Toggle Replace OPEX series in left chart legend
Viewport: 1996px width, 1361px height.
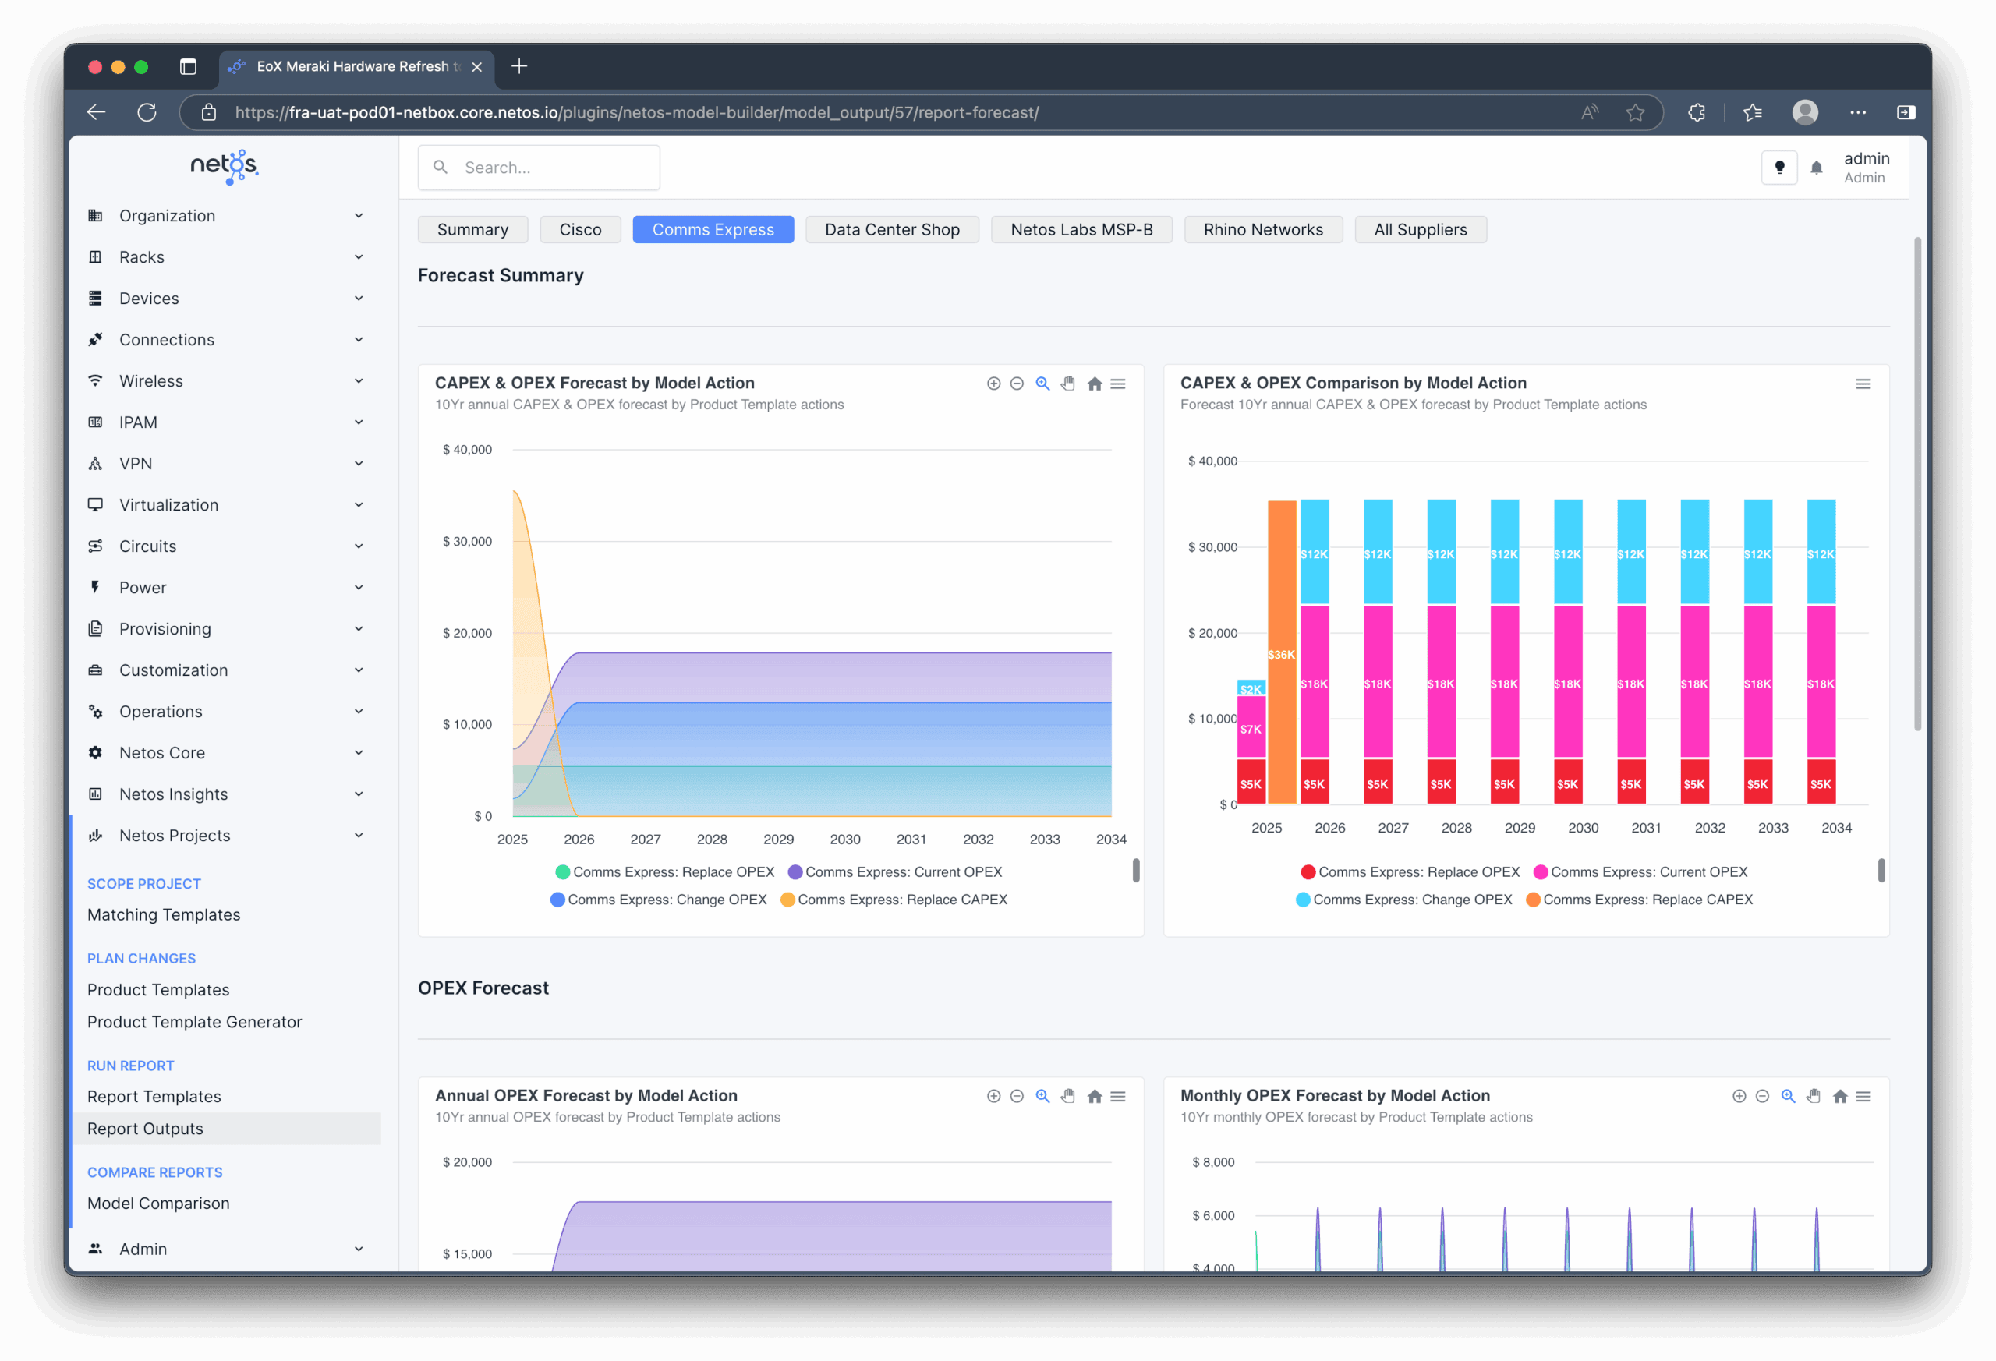pos(665,872)
